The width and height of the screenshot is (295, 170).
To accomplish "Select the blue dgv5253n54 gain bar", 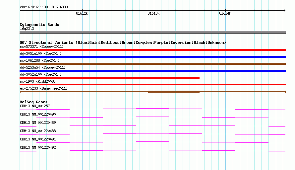I will coord(152,71).
